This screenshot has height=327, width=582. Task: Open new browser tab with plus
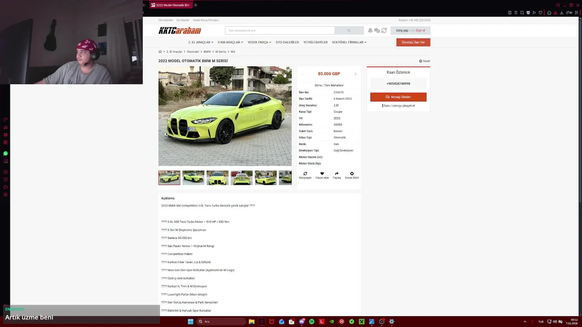coord(196,5)
